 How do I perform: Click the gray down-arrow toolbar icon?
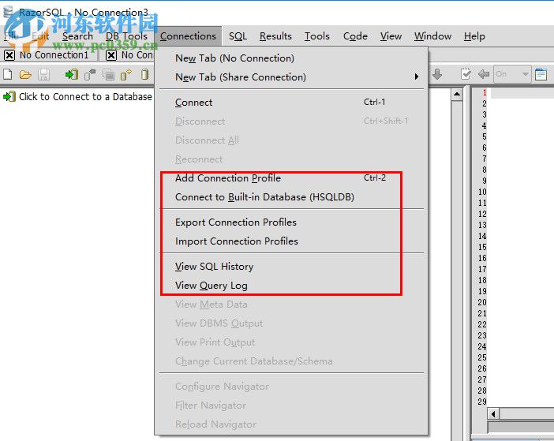[437, 74]
